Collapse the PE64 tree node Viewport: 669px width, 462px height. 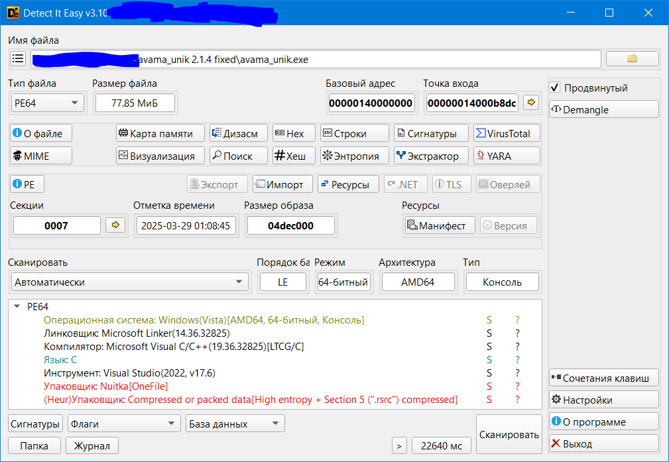[17, 306]
